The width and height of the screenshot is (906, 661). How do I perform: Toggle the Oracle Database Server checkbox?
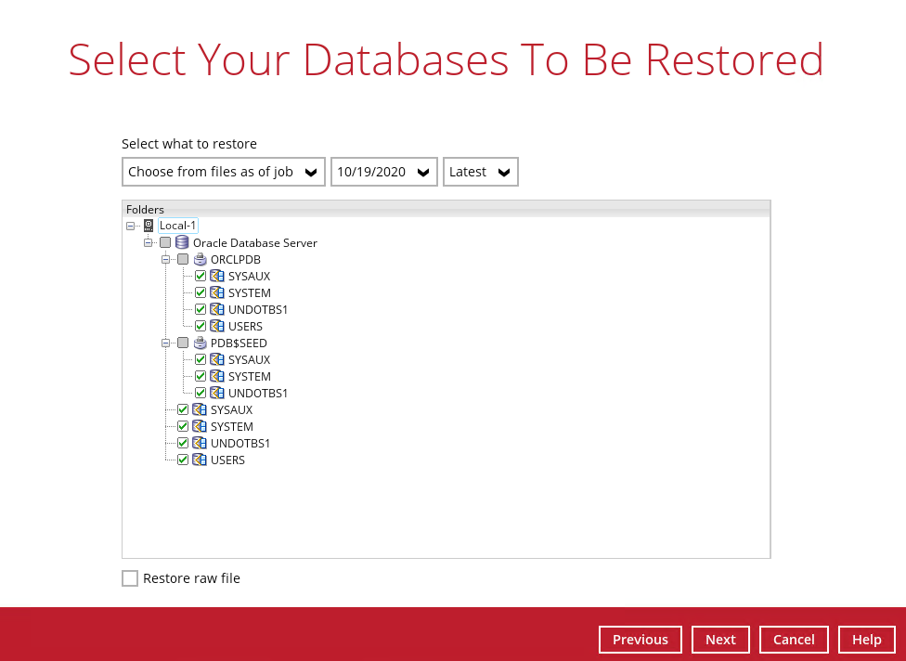click(165, 242)
